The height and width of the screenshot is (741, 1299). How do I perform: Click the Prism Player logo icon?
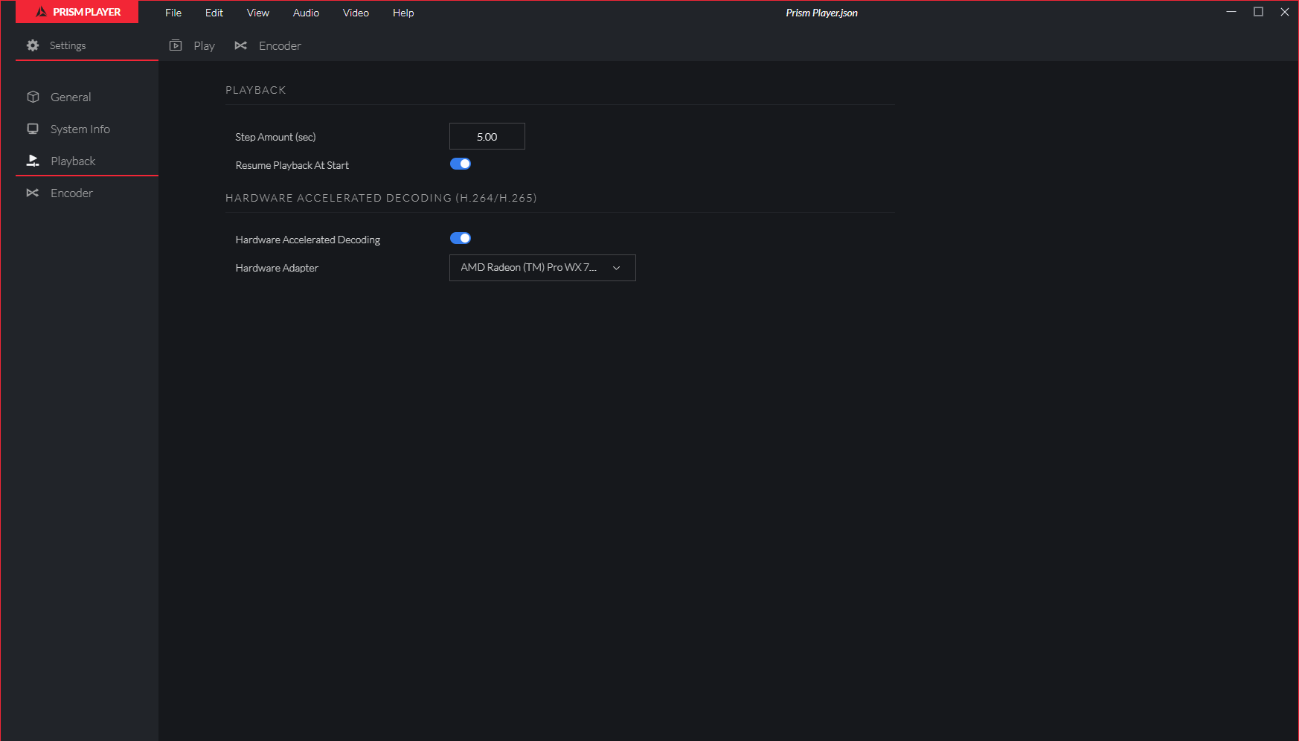coord(43,12)
